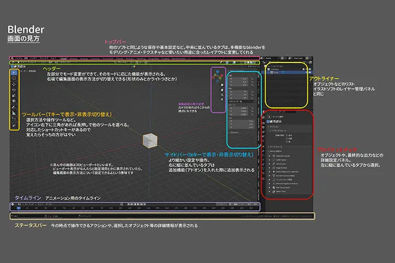Click the View Layer name field
Viewport: 395px width, 263px height.
click(x=298, y=58)
